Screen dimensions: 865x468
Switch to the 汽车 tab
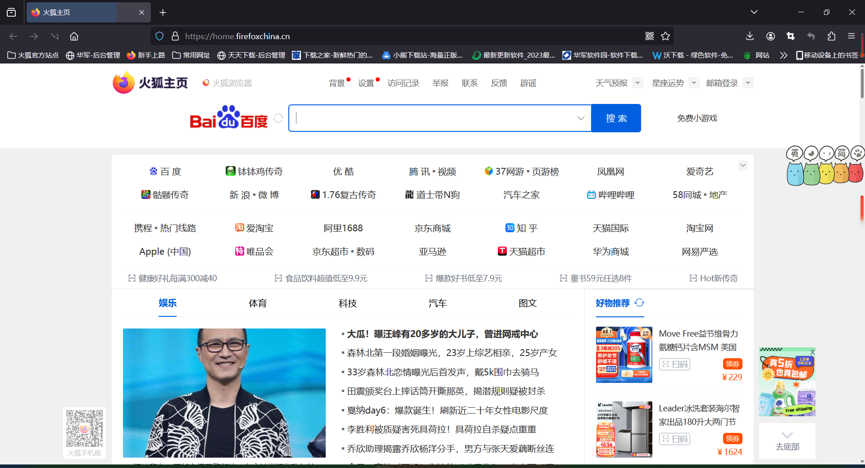[437, 303]
